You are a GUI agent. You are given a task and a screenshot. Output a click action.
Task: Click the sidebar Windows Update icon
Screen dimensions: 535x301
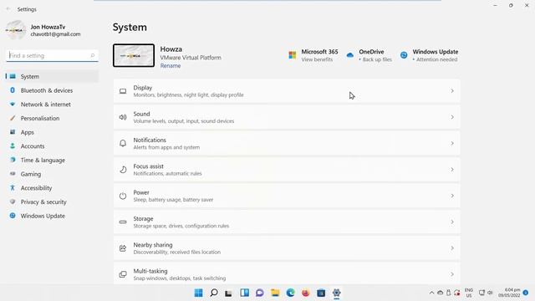coord(13,216)
